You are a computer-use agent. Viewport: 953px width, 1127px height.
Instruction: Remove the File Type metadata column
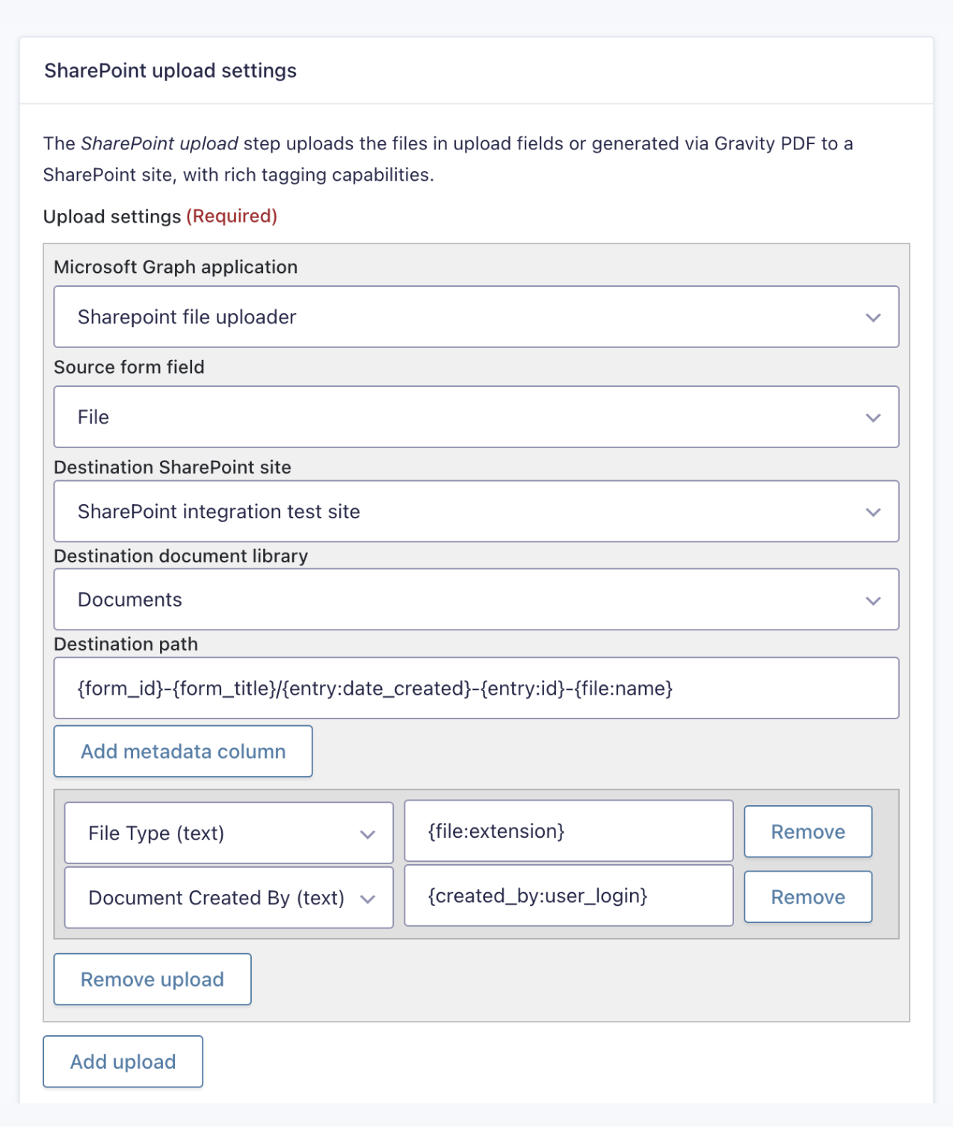point(807,831)
